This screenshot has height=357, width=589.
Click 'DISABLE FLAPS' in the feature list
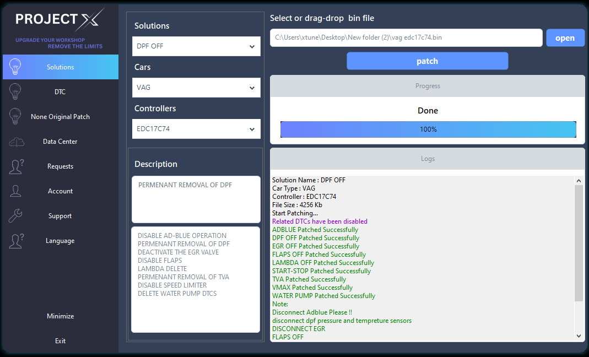160,261
